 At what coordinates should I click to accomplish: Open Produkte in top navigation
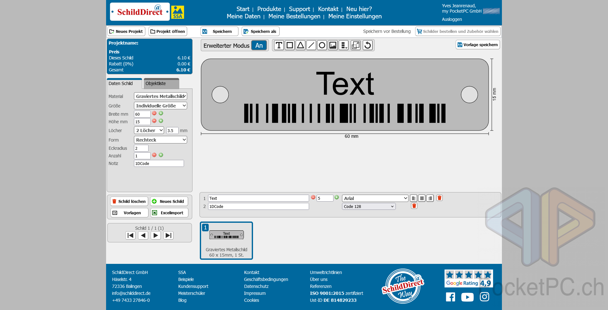tap(269, 9)
